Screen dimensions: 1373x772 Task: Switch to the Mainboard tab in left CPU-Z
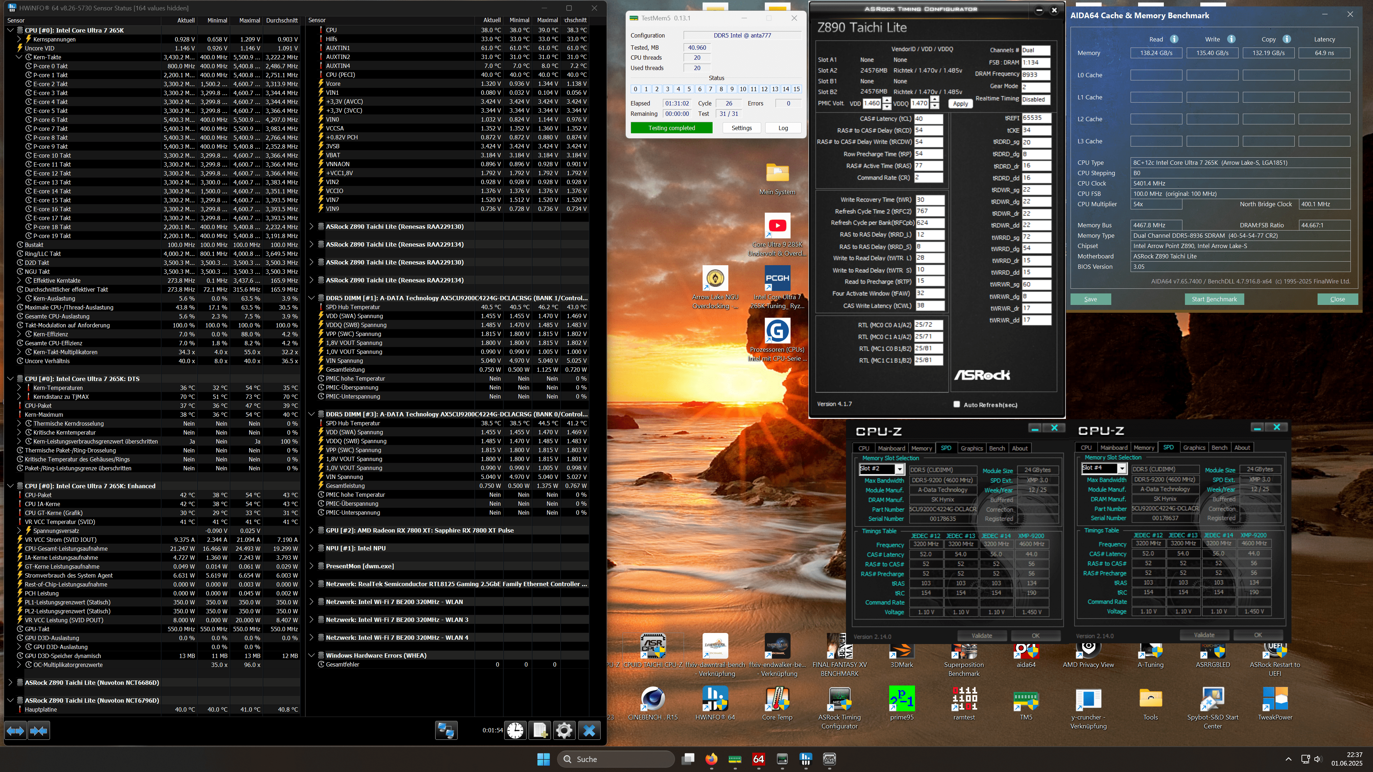891,448
